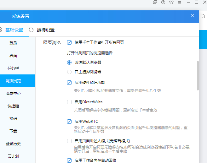Disable 启用硬件加速功能 checkbox
Screen dimensions: 207x163
pyautogui.click(x=69, y=83)
